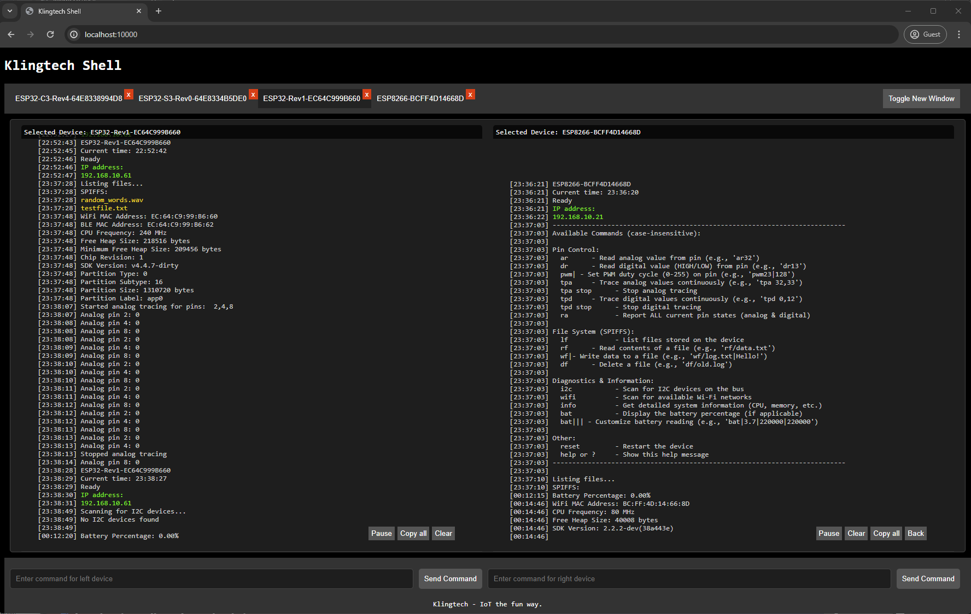Close the ESP32-C3-Rev4-64E8338994D8 device tab

pyautogui.click(x=128, y=95)
